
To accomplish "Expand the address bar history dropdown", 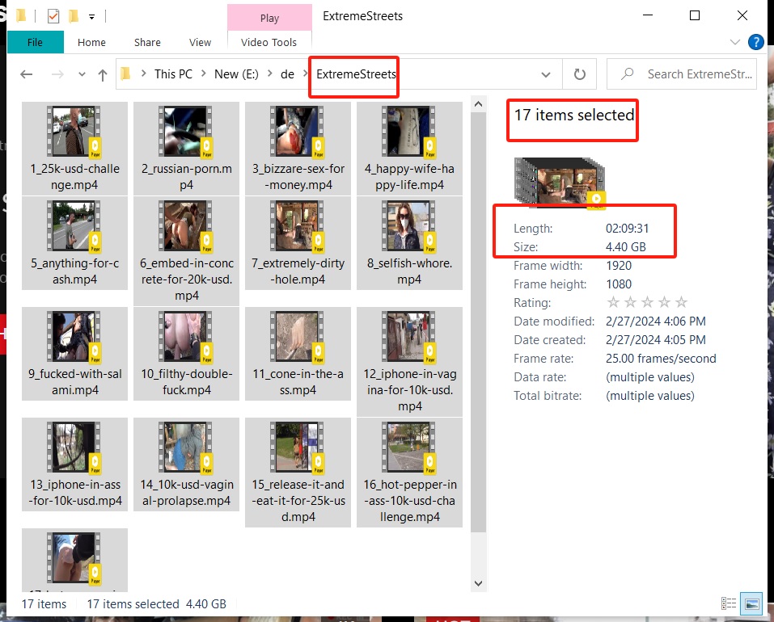I will [546, 74].
